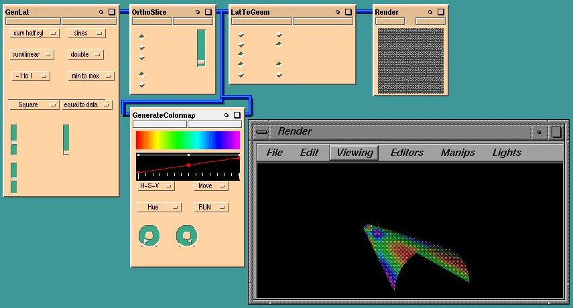Click the square icon on LatToGeom title bar
This screenshot has height=308, width=573.
click(346, 12)
